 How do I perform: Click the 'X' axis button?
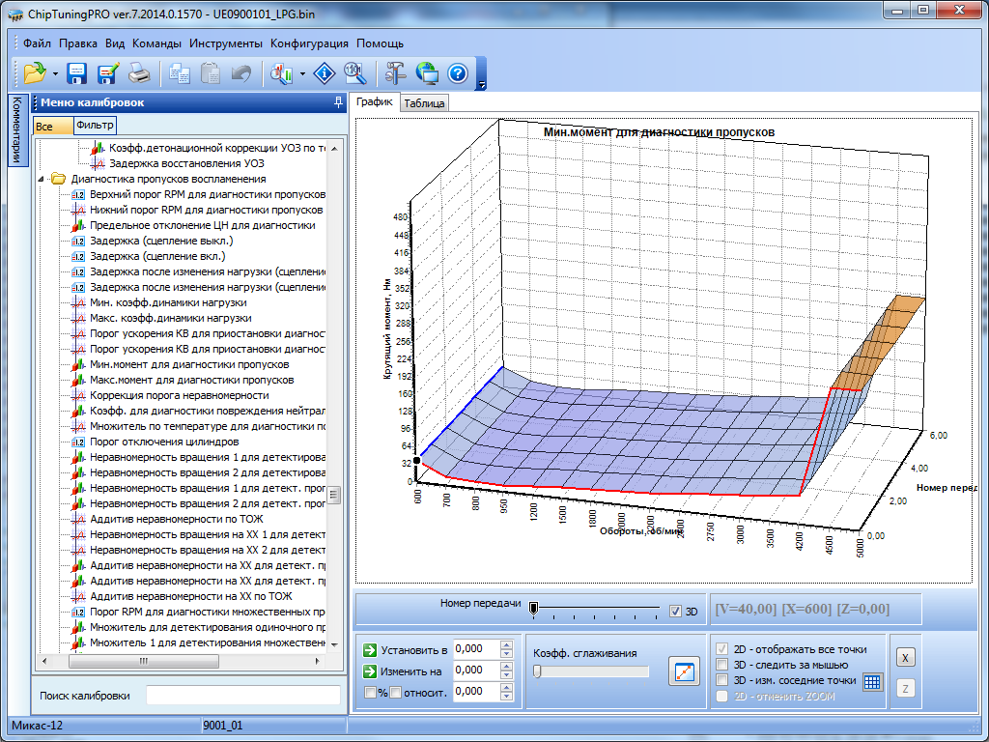(x=904, y=657)
